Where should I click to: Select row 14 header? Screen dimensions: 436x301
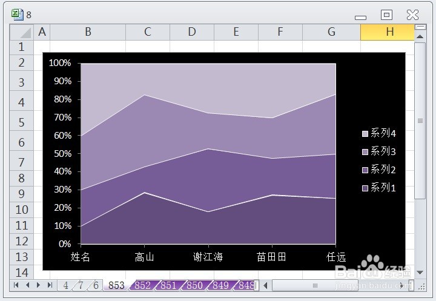tap(22, 273)
